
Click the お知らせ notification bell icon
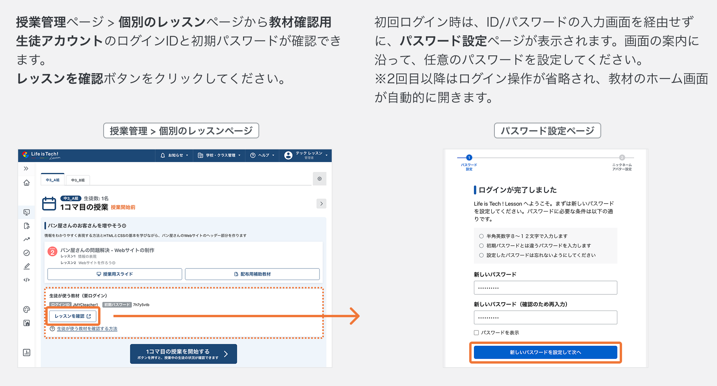click(163, 155)
